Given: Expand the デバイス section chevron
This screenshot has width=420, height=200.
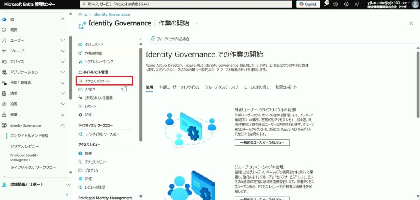Looking at the screenshot, I should pos(63,61).
